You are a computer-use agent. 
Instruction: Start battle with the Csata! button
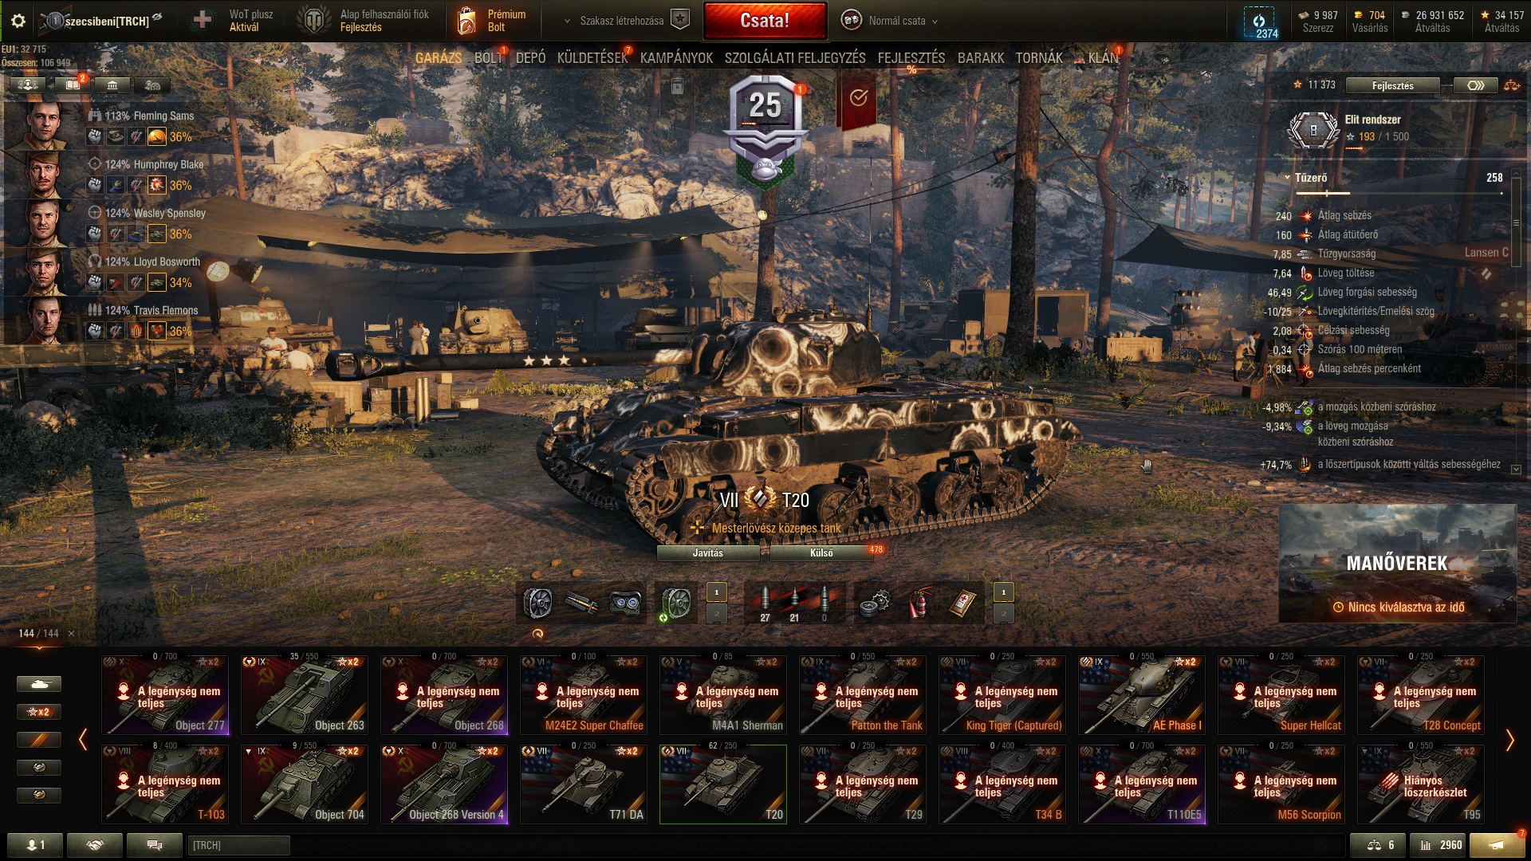pos(765,21)
